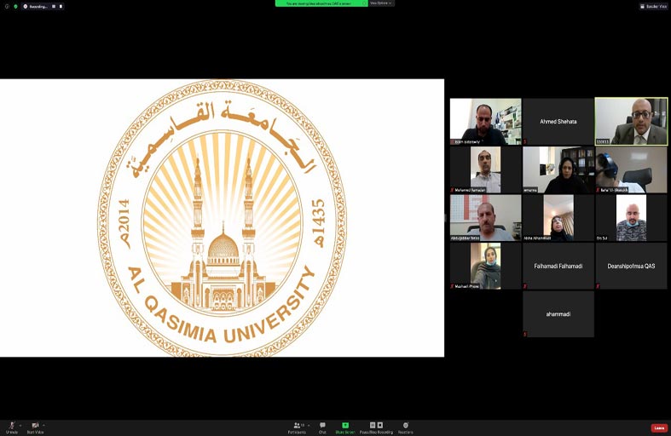
Task: Click the red Leave button
Action: coord(659,427)
